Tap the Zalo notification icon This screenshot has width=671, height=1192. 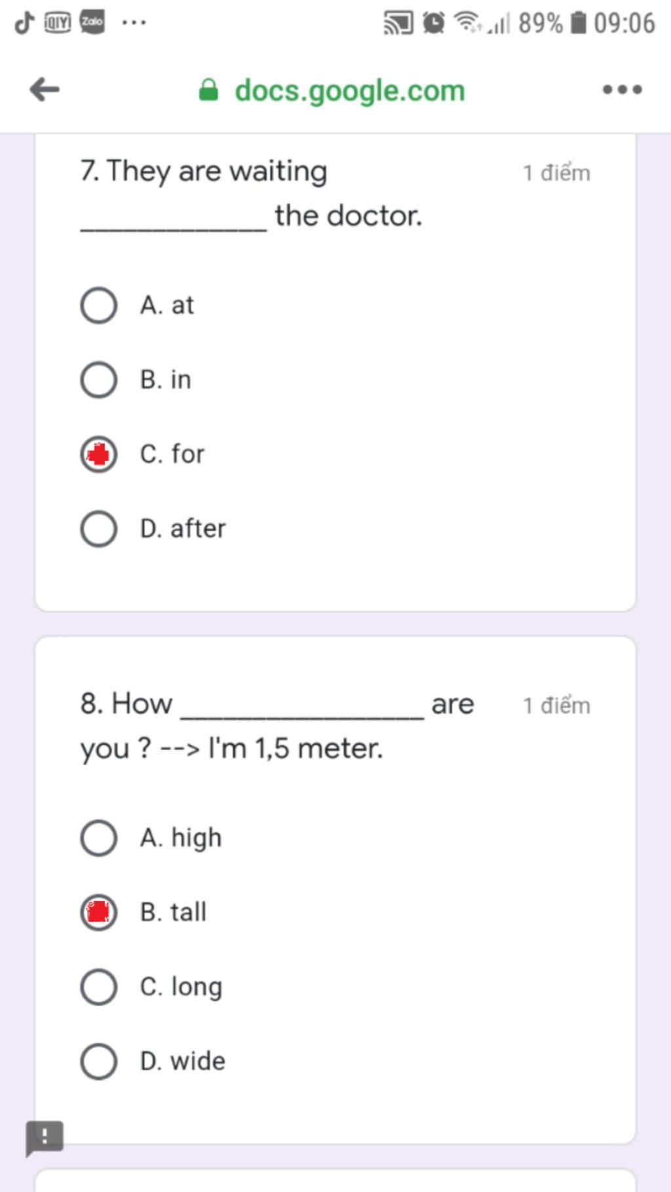coord(92,22)
